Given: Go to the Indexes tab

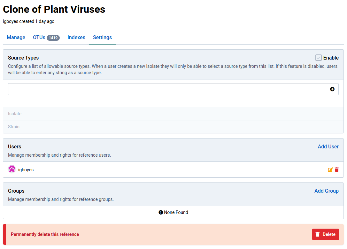Looking at the screenshot, I should tap(76, 38).
